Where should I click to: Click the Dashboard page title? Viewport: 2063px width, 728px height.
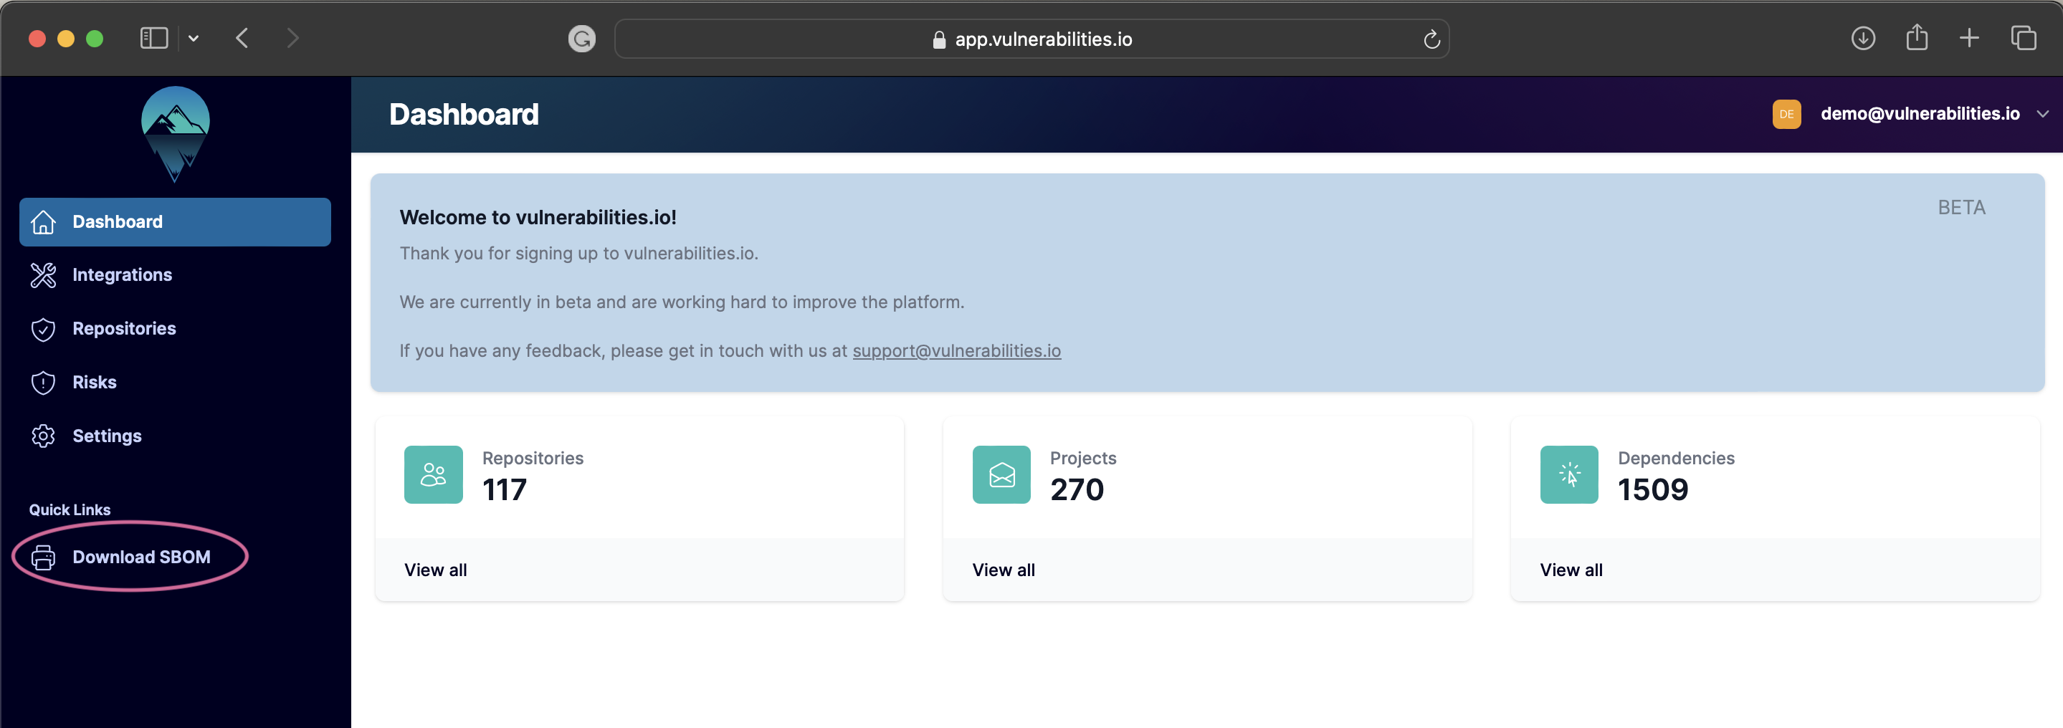[x=464, y=115]
